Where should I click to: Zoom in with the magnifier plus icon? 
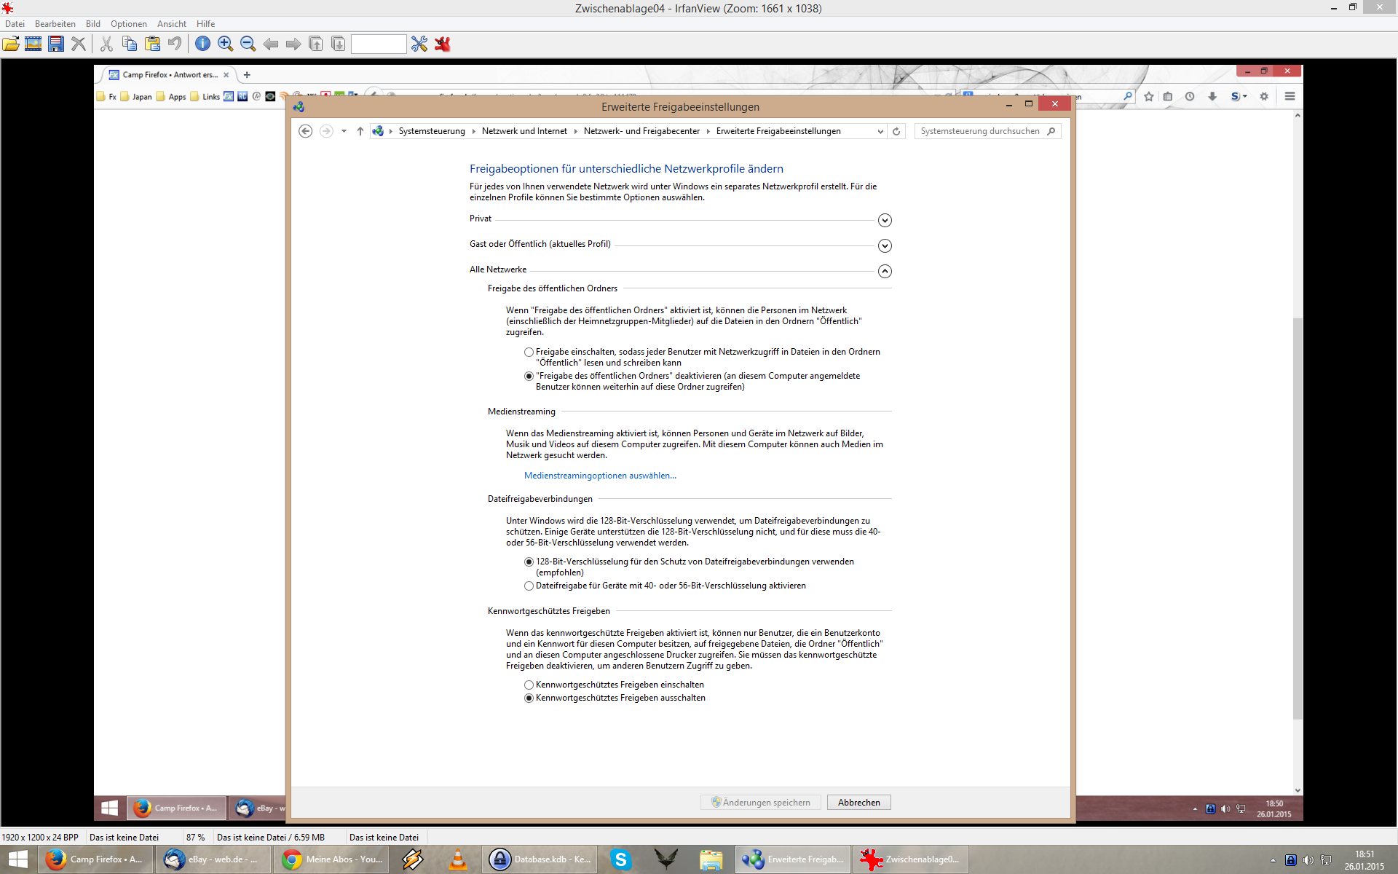pos(225,44)
